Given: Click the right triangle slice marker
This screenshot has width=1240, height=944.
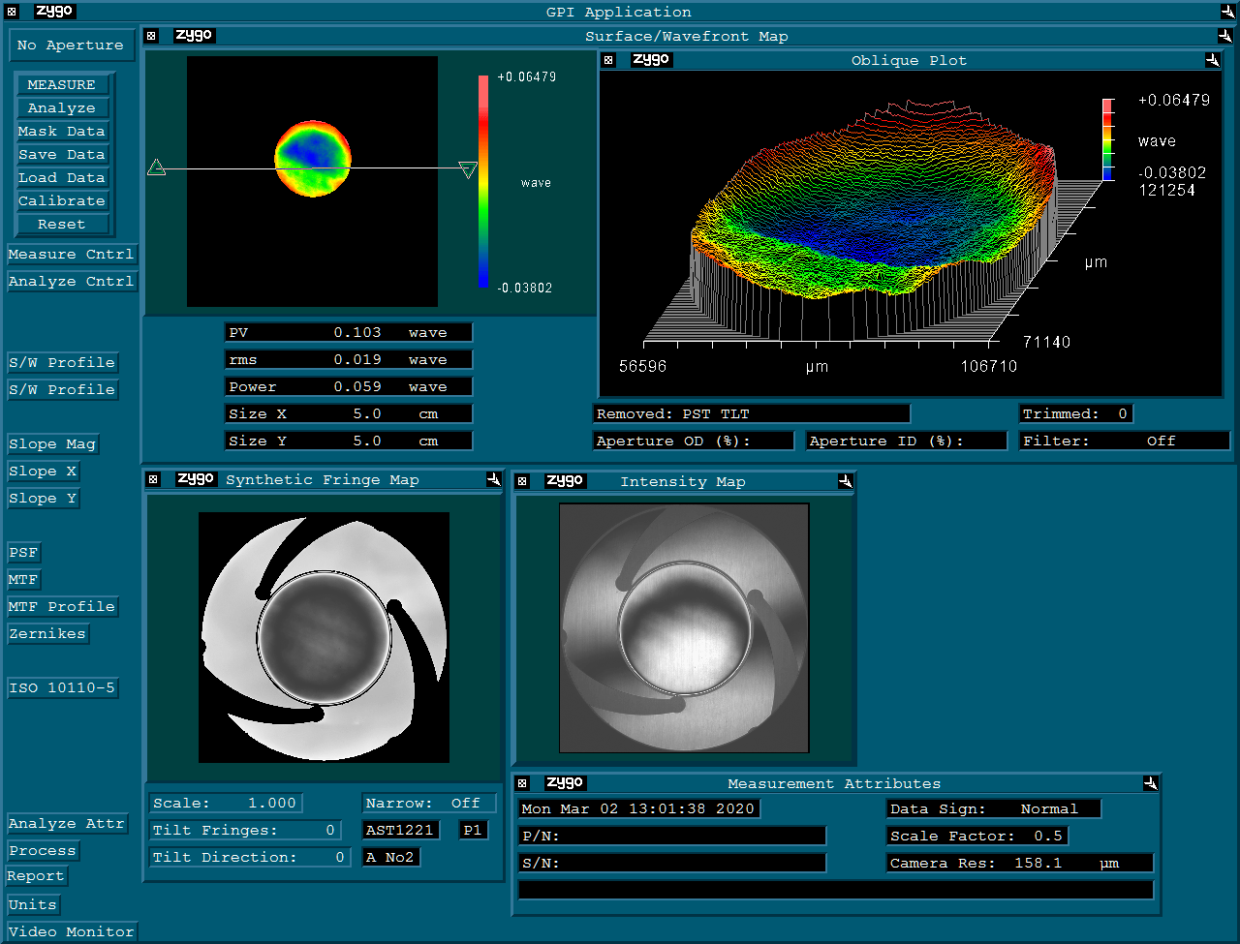Looking at the screenshot, I should 468,170.
